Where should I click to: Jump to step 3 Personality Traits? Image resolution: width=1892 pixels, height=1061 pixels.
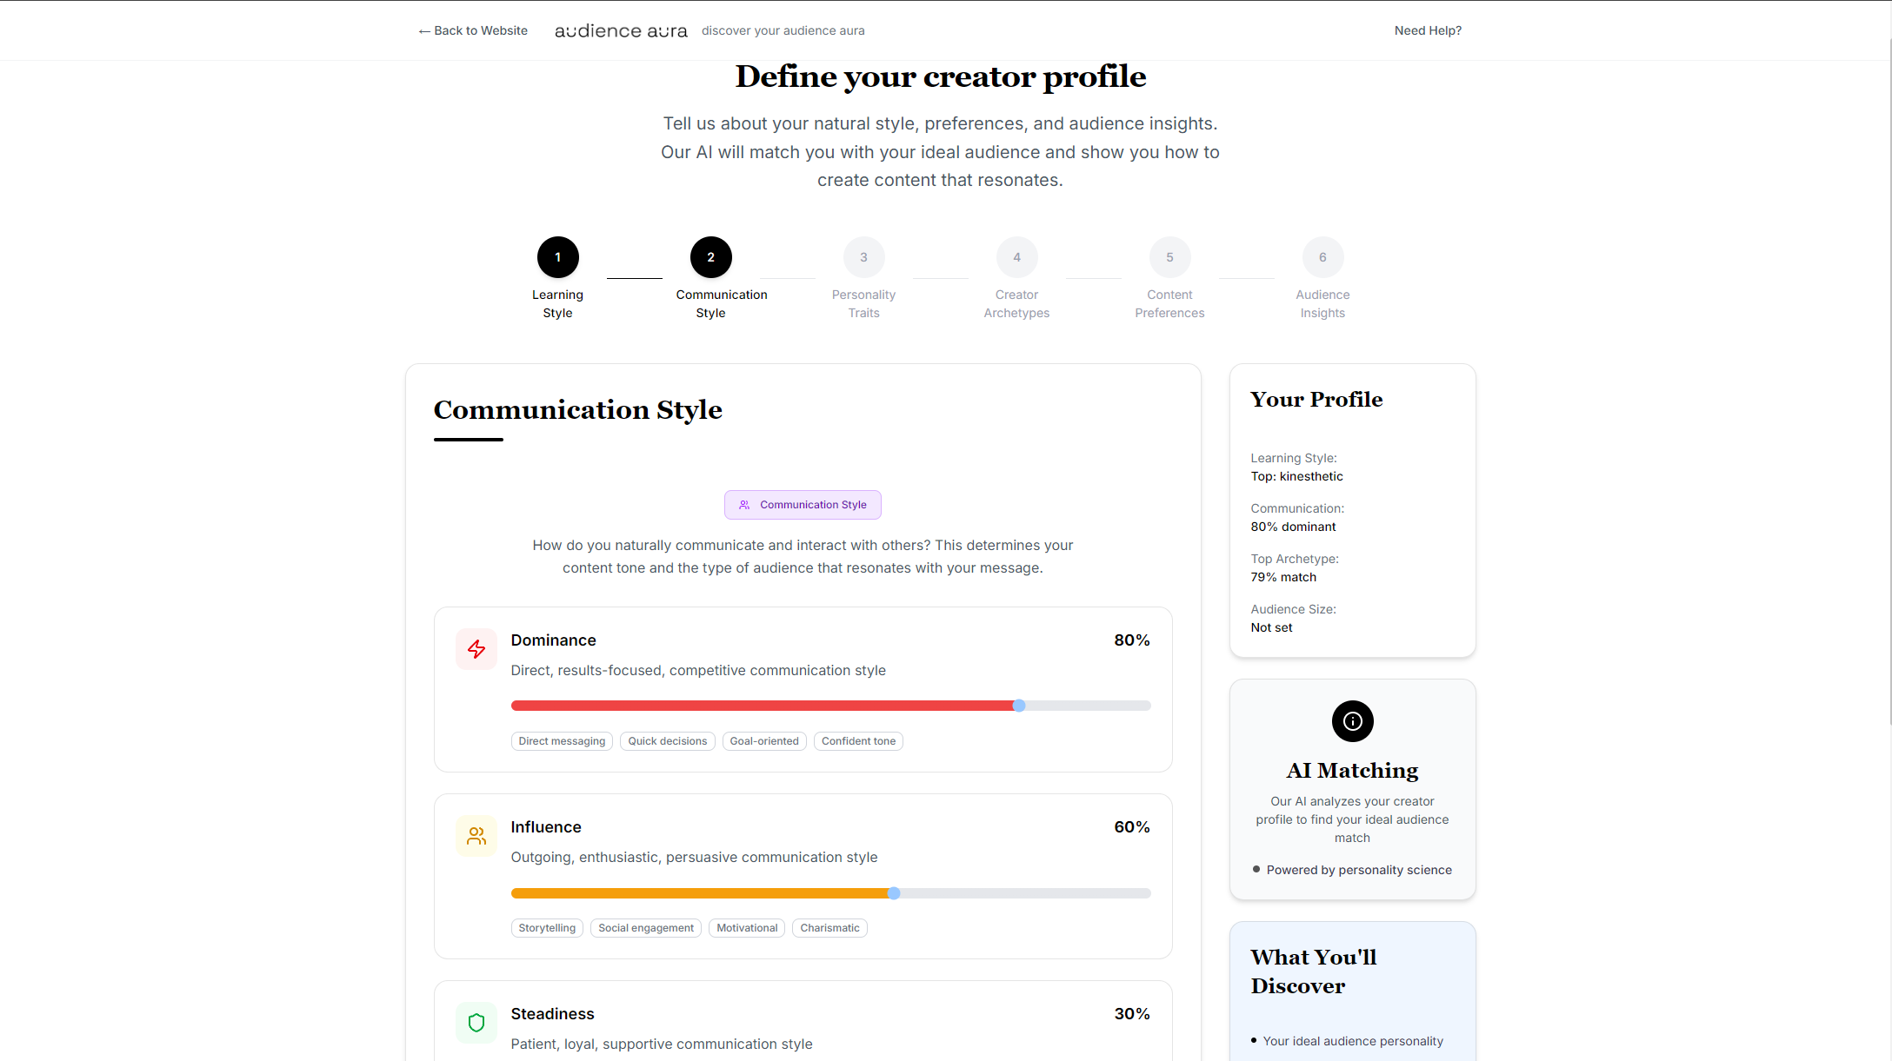click(864, 257)
